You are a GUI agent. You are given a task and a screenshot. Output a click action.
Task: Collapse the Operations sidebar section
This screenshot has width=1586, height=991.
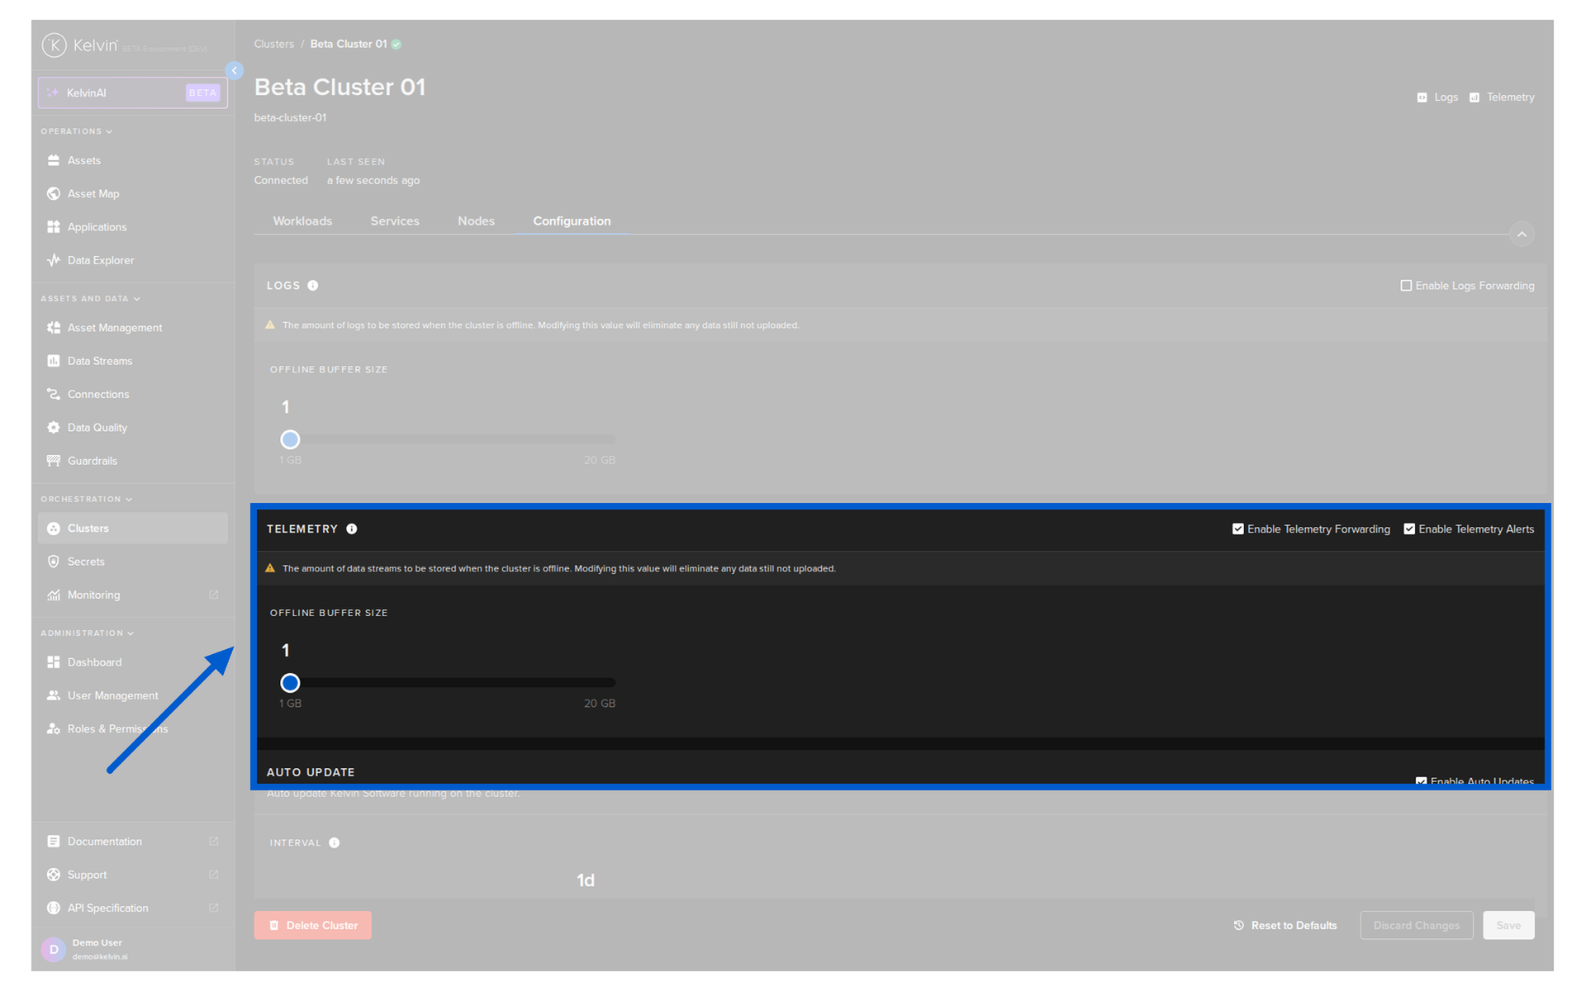[x=76, y=131]
